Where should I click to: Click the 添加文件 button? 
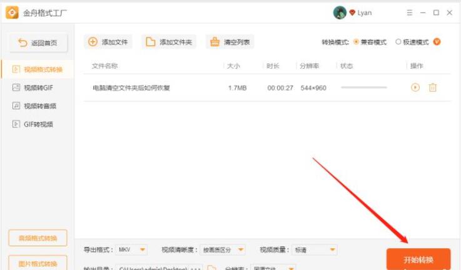(x=108, y=42)
